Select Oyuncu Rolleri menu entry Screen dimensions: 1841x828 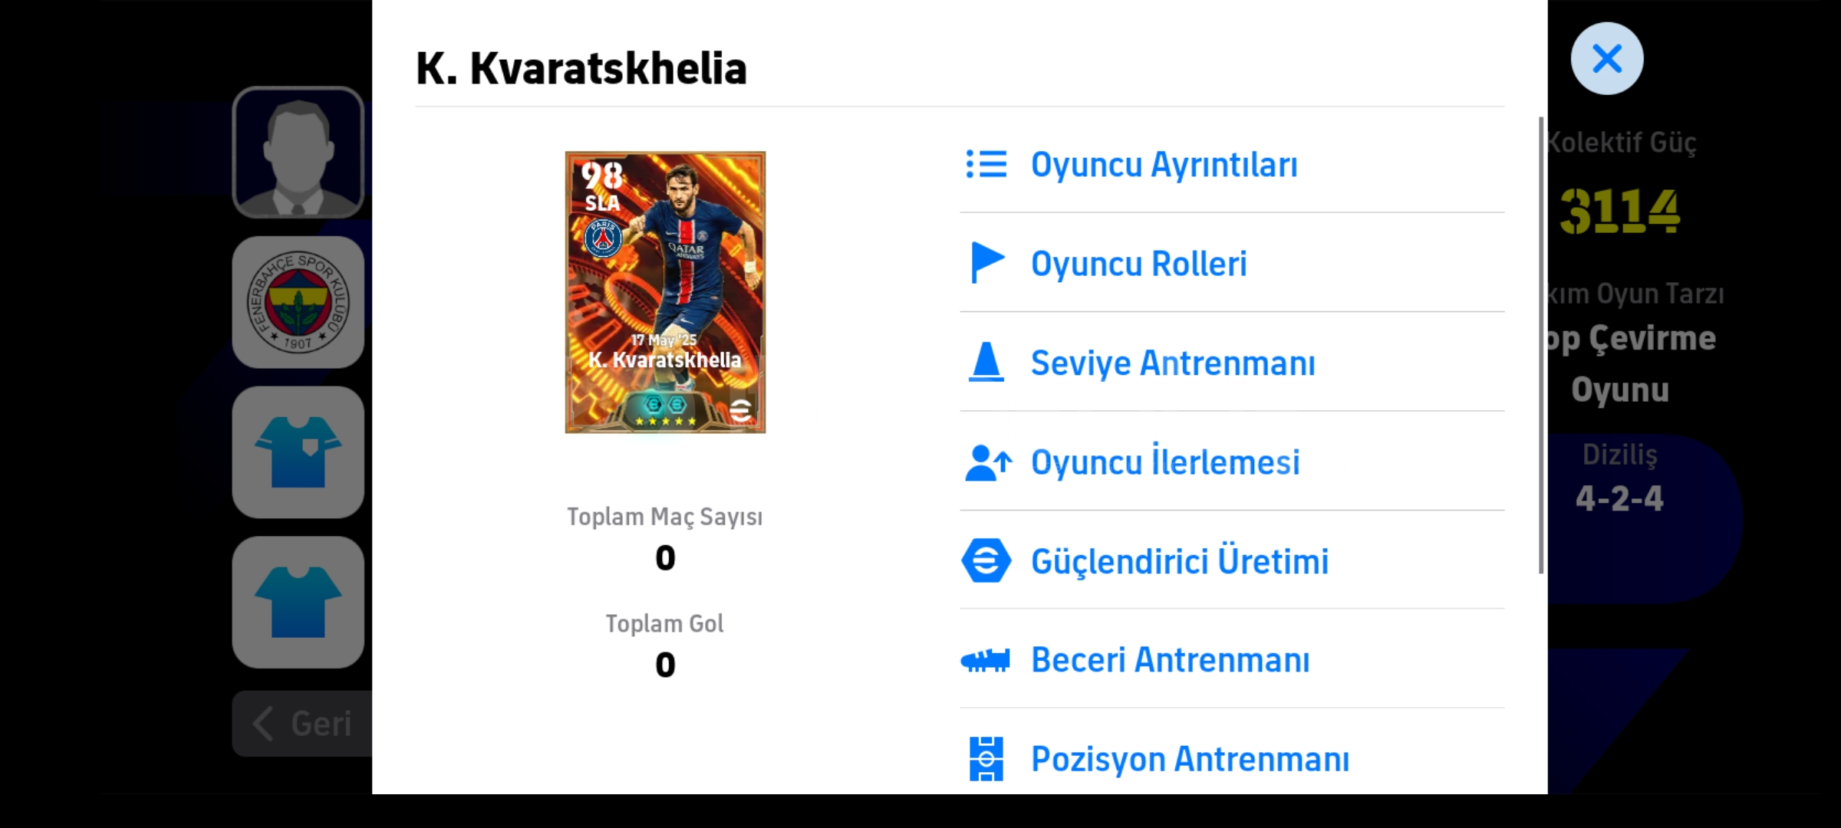pyautogui.click(x=1232, y=263)
